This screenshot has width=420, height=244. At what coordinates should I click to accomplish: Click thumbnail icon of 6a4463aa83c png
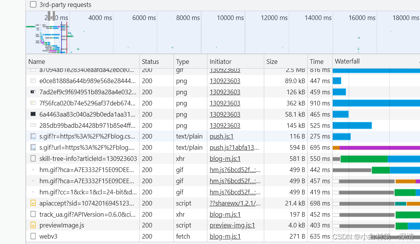(33, 114)
